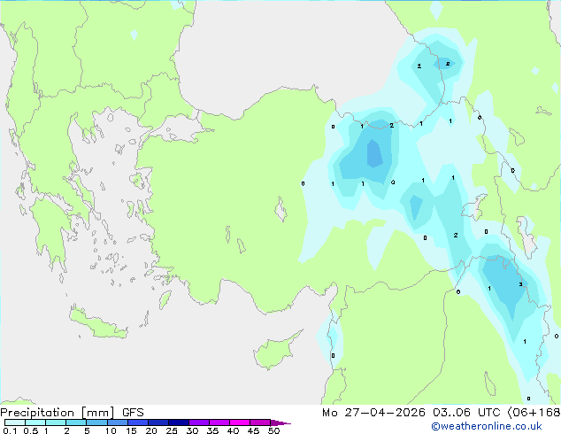Click the '40' legend scale label

(233, 430)
